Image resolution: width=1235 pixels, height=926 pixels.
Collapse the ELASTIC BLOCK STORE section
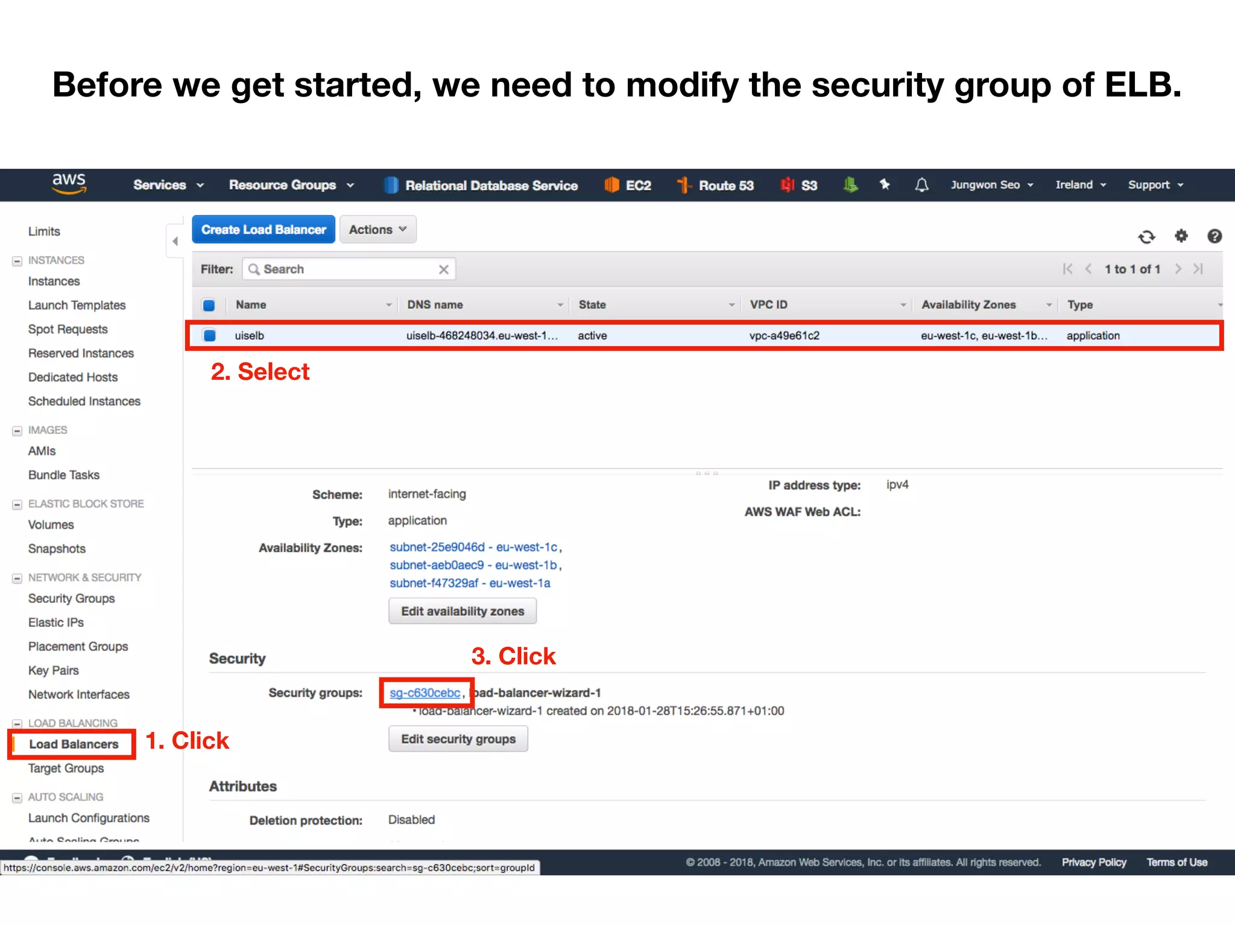click(x=17, y=505)
